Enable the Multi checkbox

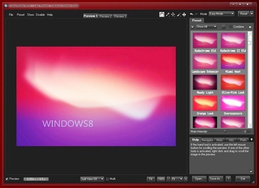click(107, 179)
